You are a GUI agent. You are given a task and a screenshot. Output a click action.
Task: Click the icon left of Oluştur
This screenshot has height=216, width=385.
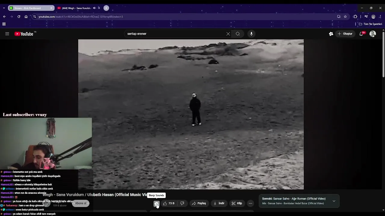331,34
